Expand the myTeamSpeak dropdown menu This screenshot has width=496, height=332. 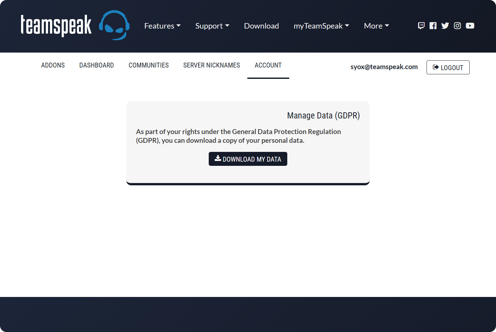(x=321, y=26)
